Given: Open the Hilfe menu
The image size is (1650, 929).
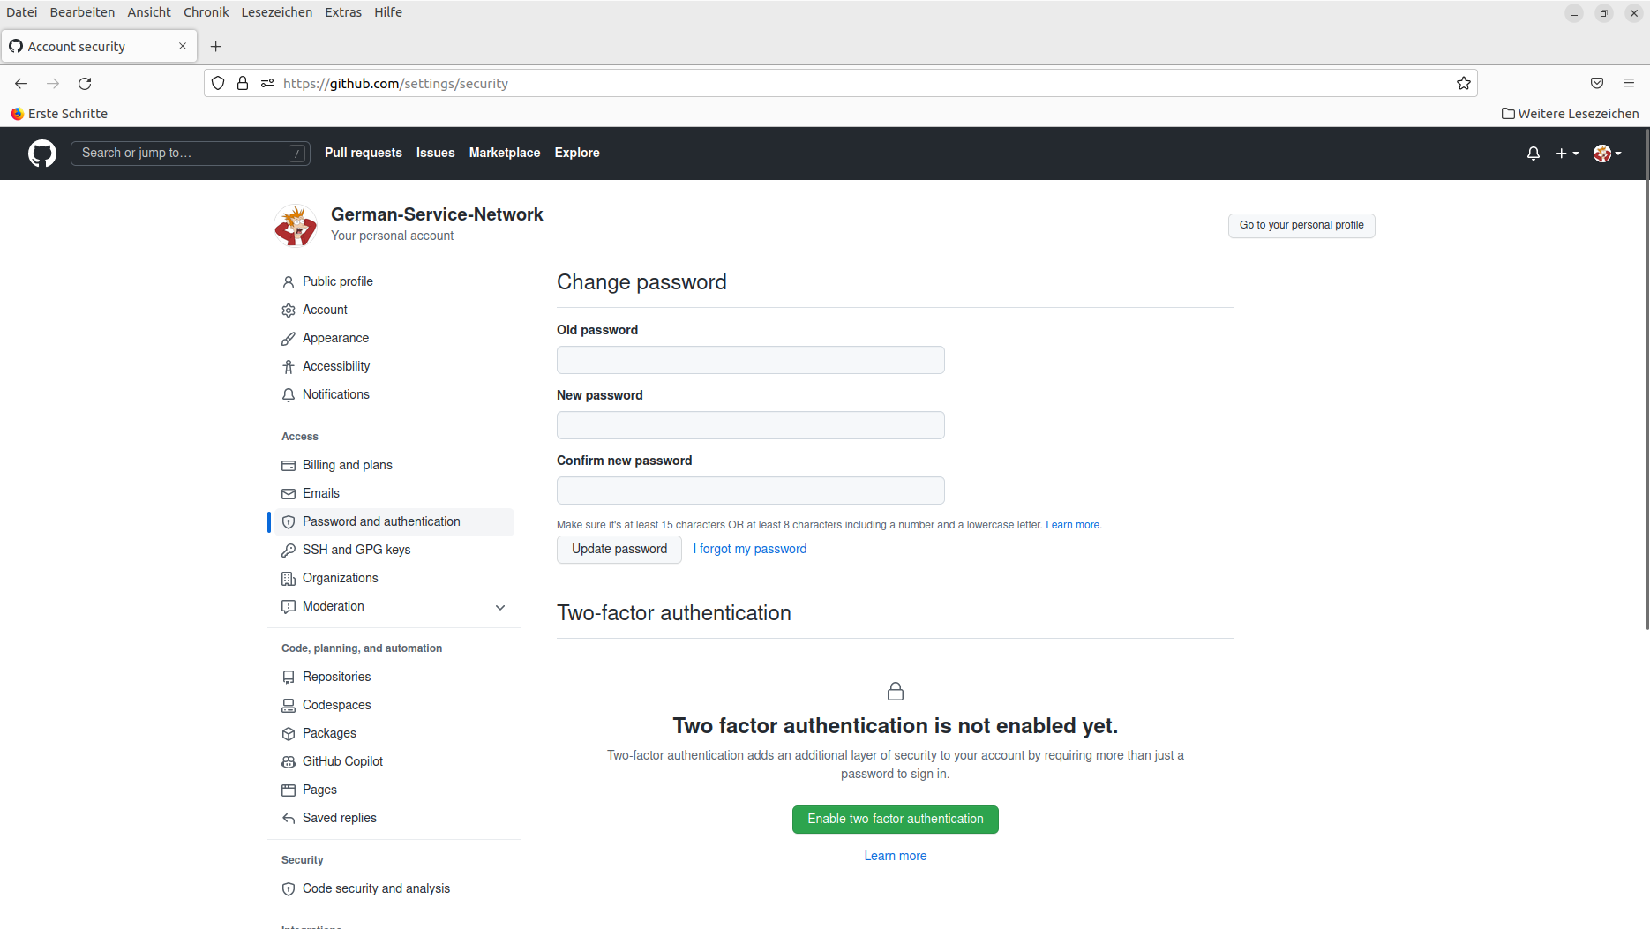Looking at the screenshot, I should click(388, 12).
